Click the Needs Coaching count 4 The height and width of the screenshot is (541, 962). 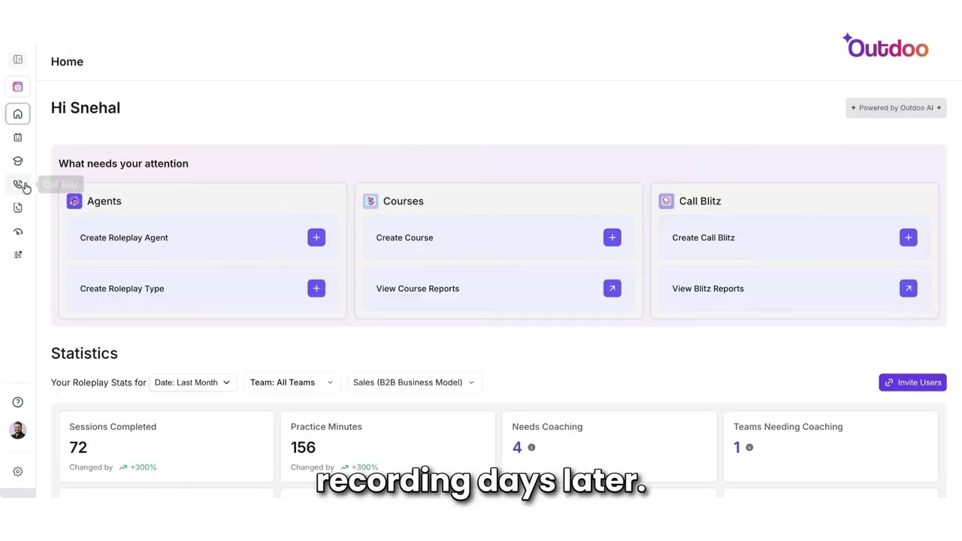(x=517, y=448)
